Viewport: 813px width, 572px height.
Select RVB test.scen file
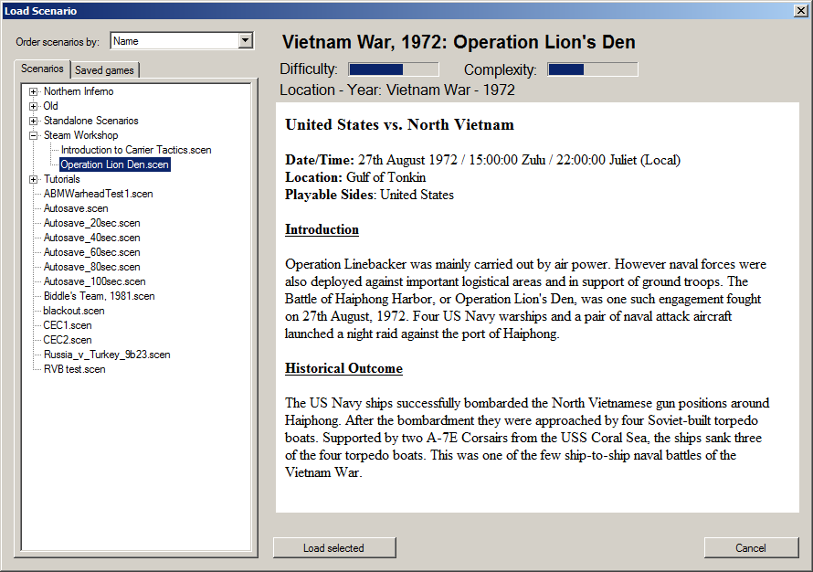click(x=74, y=369)
